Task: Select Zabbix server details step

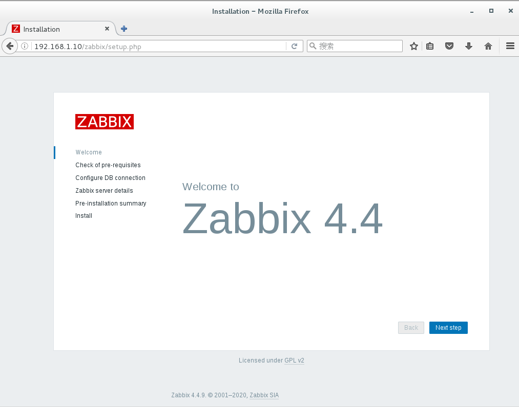Action: coord(104,191)
